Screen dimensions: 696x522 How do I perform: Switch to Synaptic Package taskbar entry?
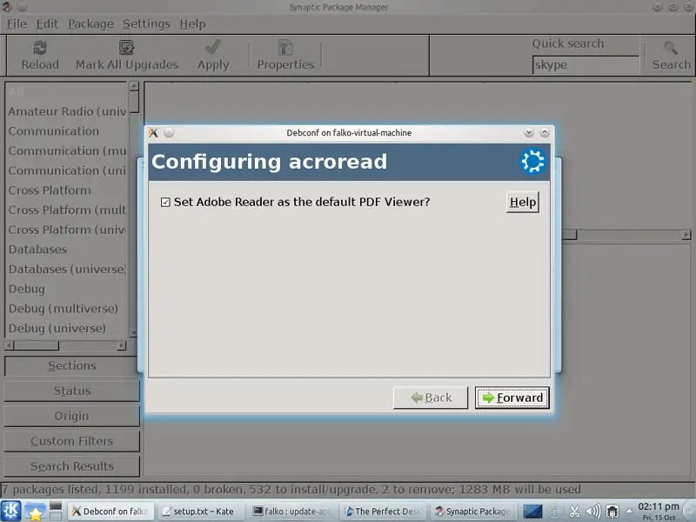(474, 512)
